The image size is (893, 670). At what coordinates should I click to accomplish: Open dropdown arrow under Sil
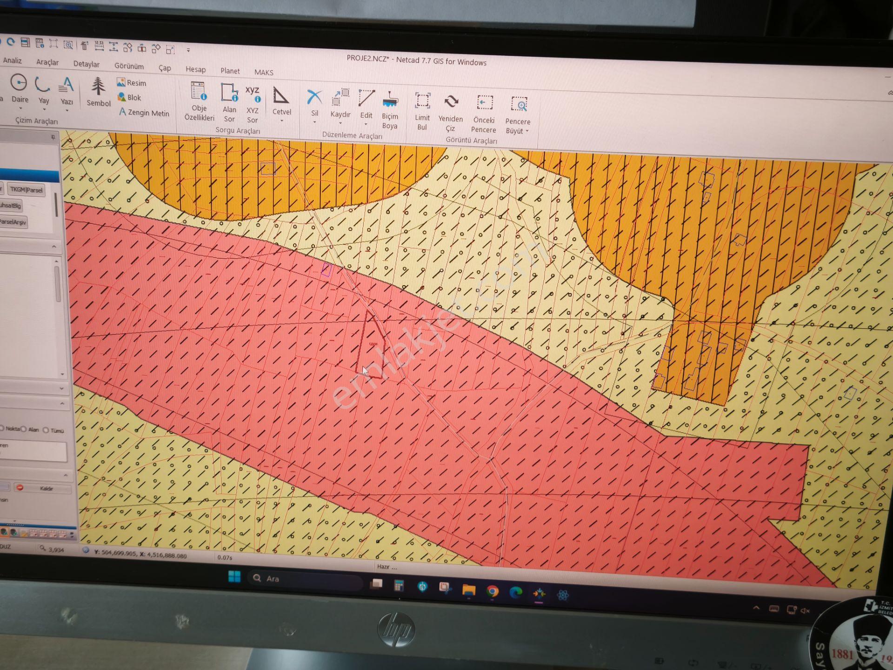(314, 122)
